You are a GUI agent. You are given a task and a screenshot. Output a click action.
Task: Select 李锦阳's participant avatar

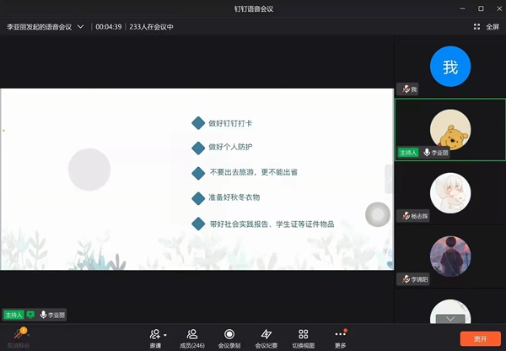pyautogui.click(x=450, y=255)
